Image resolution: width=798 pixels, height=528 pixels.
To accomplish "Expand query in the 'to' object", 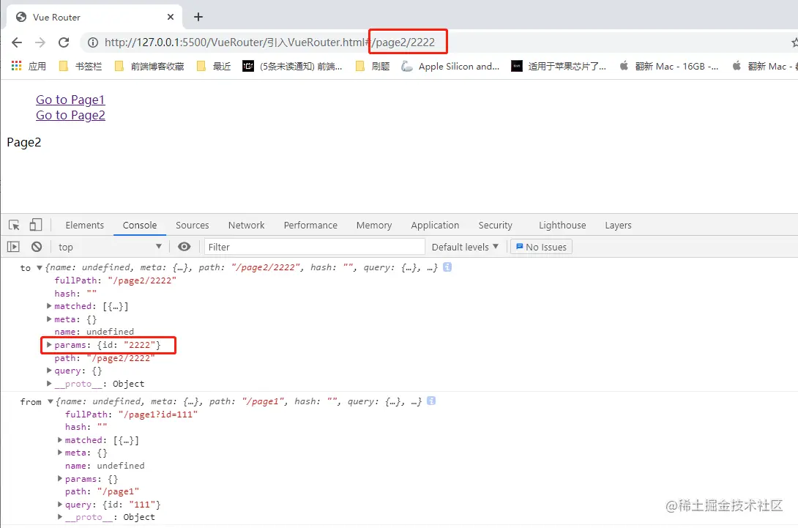I will tap(49, 371).
